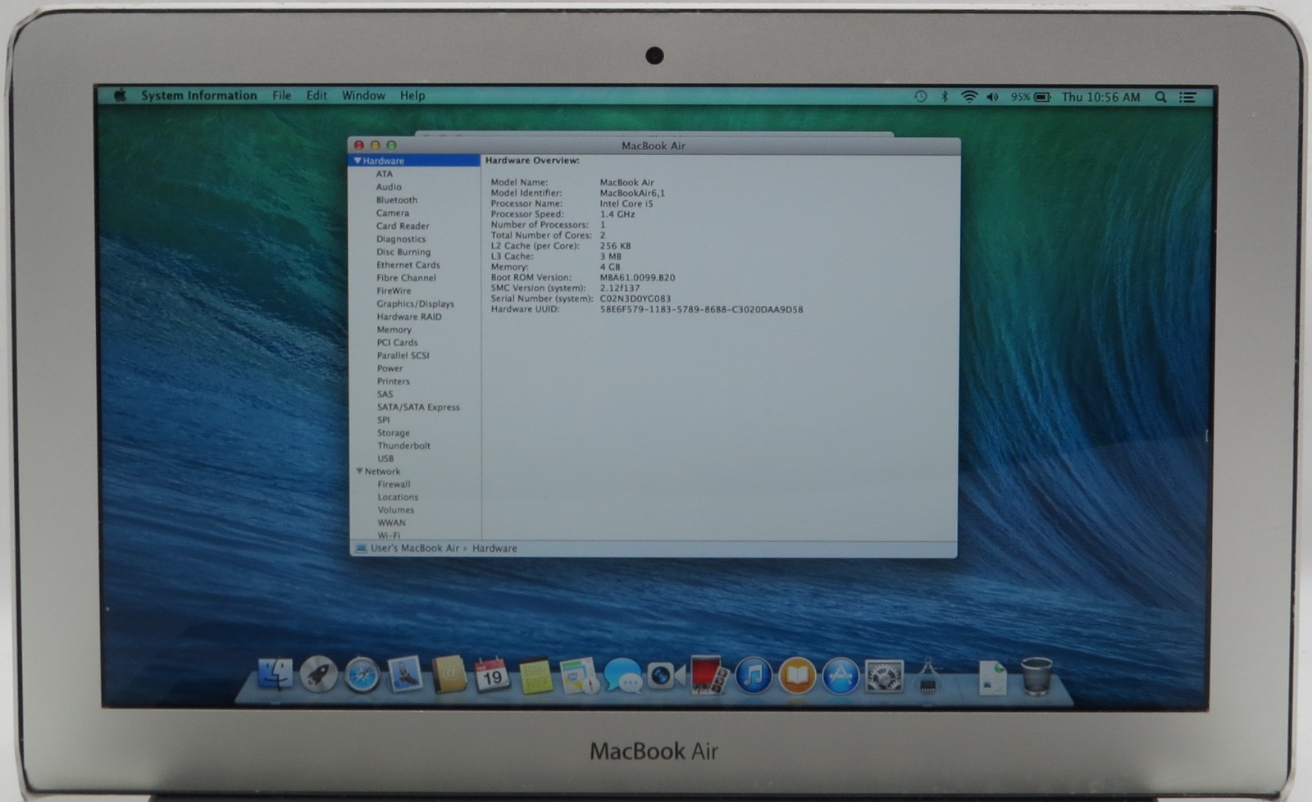Click System Information chip icon in dock

coord(927,677)
